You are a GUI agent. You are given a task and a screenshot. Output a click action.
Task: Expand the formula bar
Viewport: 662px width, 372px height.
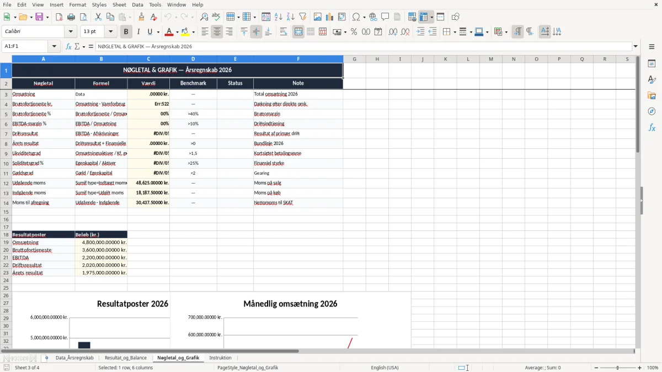[x=636, y=46]
